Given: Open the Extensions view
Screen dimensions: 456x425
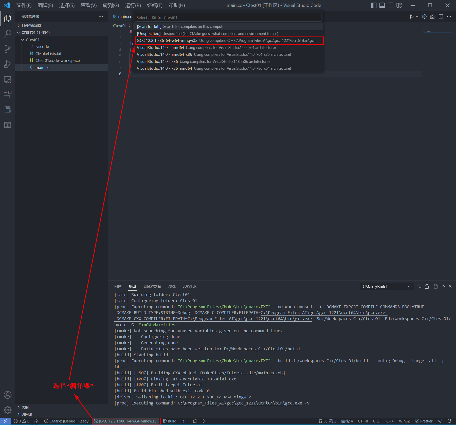Looking at the screenshot, I should point(7,95).
